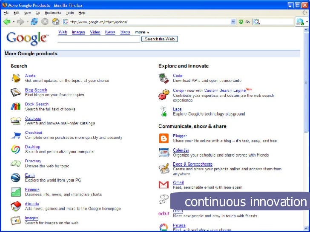Open the Go menu
This screenshot has height=232, width=310.
point(38,13)
